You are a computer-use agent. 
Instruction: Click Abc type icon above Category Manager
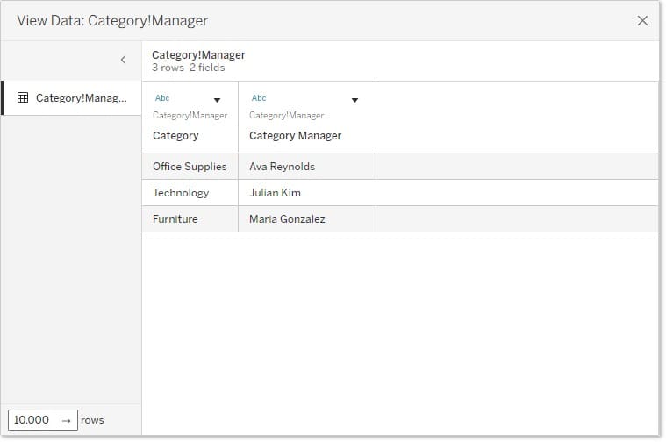click(x=259, y=98)
